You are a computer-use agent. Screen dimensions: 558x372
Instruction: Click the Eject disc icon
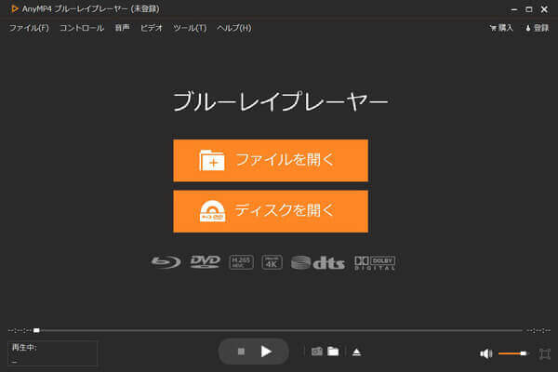coord(354,352)
